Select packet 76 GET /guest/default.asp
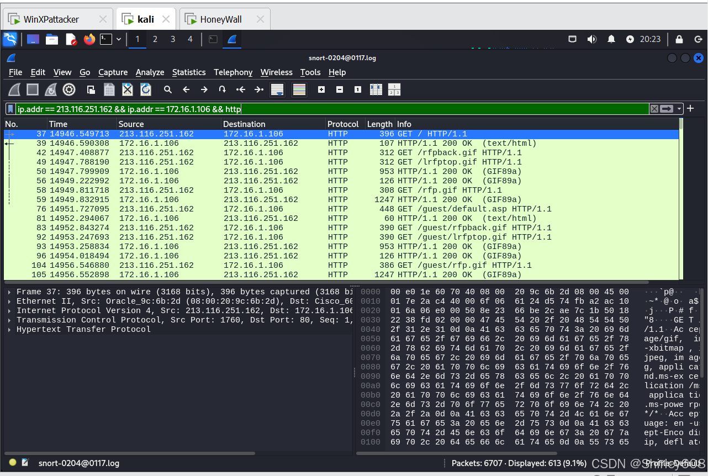 (341, 209)
